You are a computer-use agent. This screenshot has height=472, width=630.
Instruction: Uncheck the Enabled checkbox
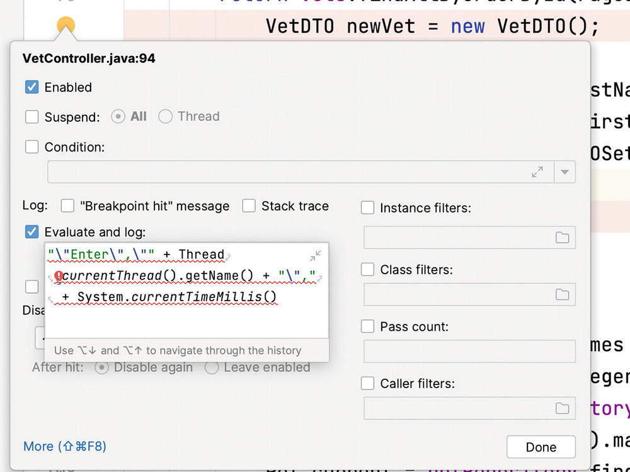tap(32, 88)
